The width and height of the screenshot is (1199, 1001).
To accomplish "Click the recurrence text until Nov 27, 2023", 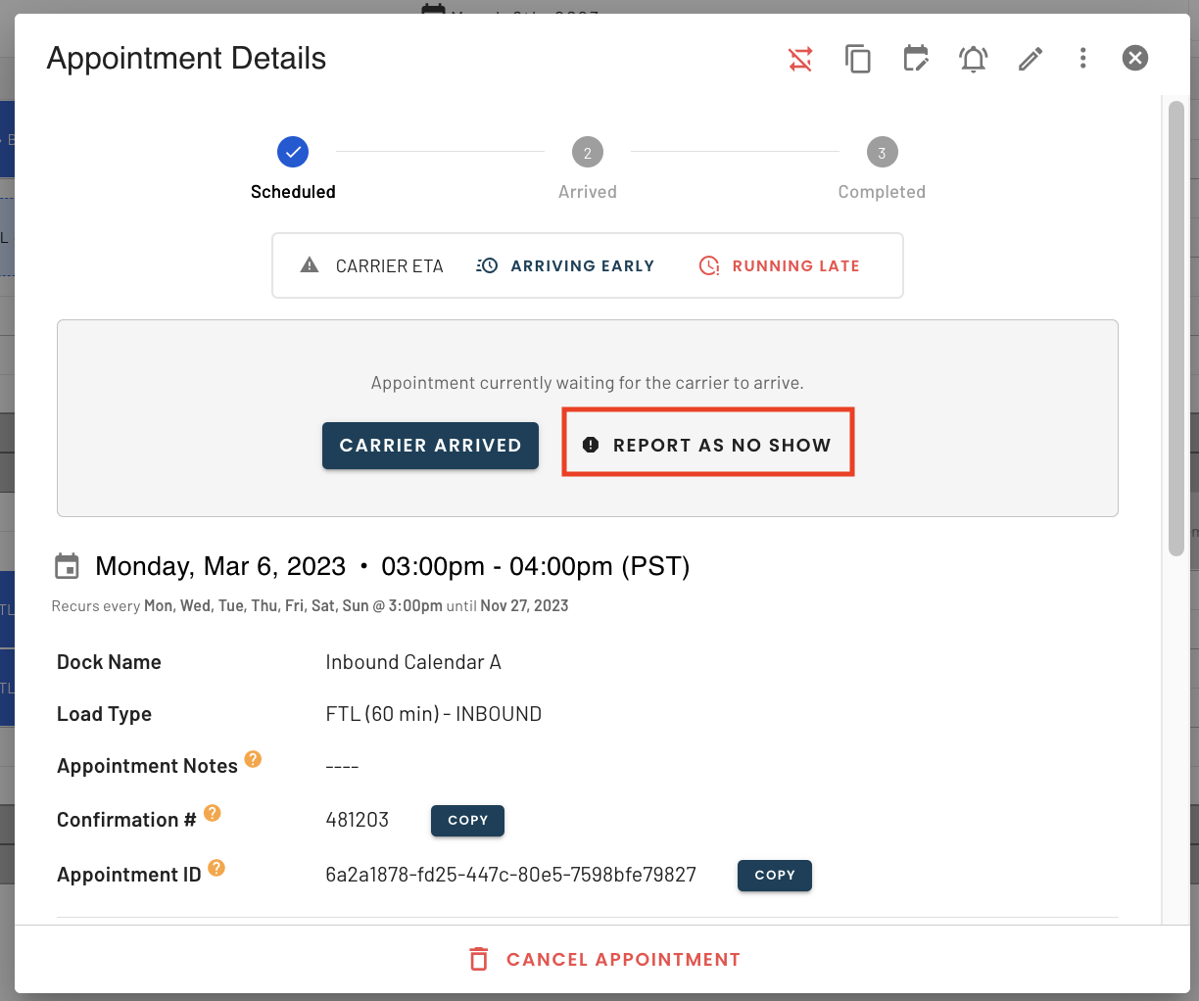I will 507,606.
